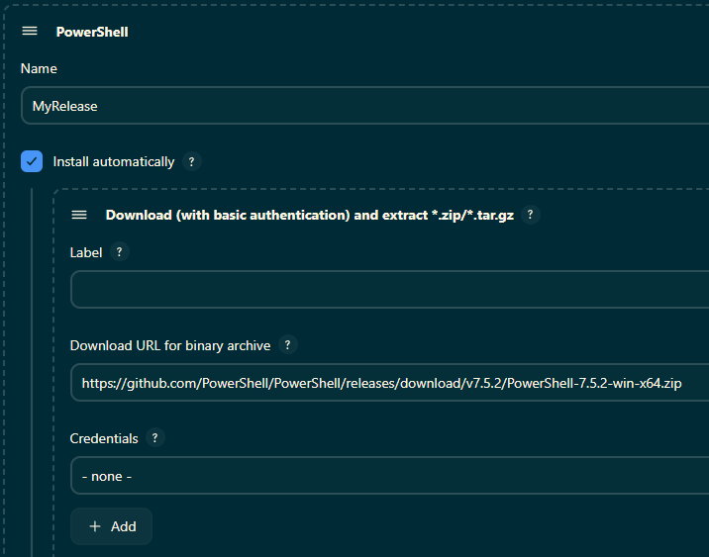Uncheck the Install automatically checkbox
The width and height of the screenshot is (709, 557).
(32, 161)
